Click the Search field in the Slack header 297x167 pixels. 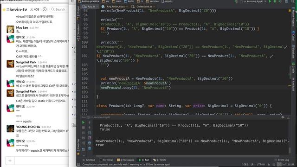[x=59, y=9]
